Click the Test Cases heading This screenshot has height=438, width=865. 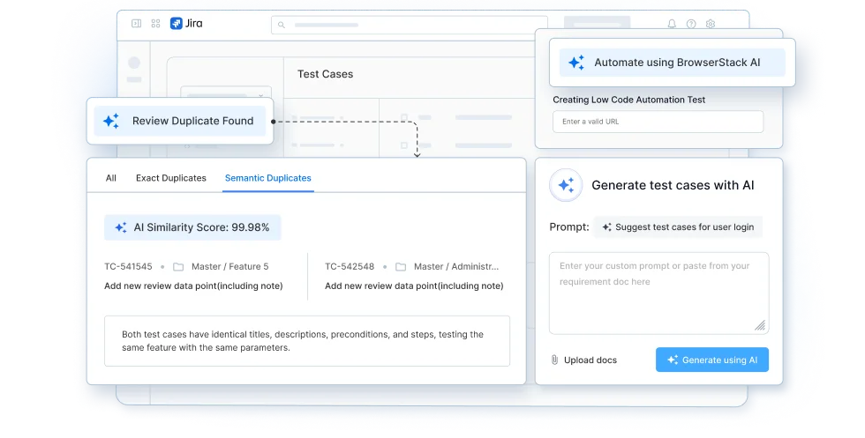(x=325, y=74)
